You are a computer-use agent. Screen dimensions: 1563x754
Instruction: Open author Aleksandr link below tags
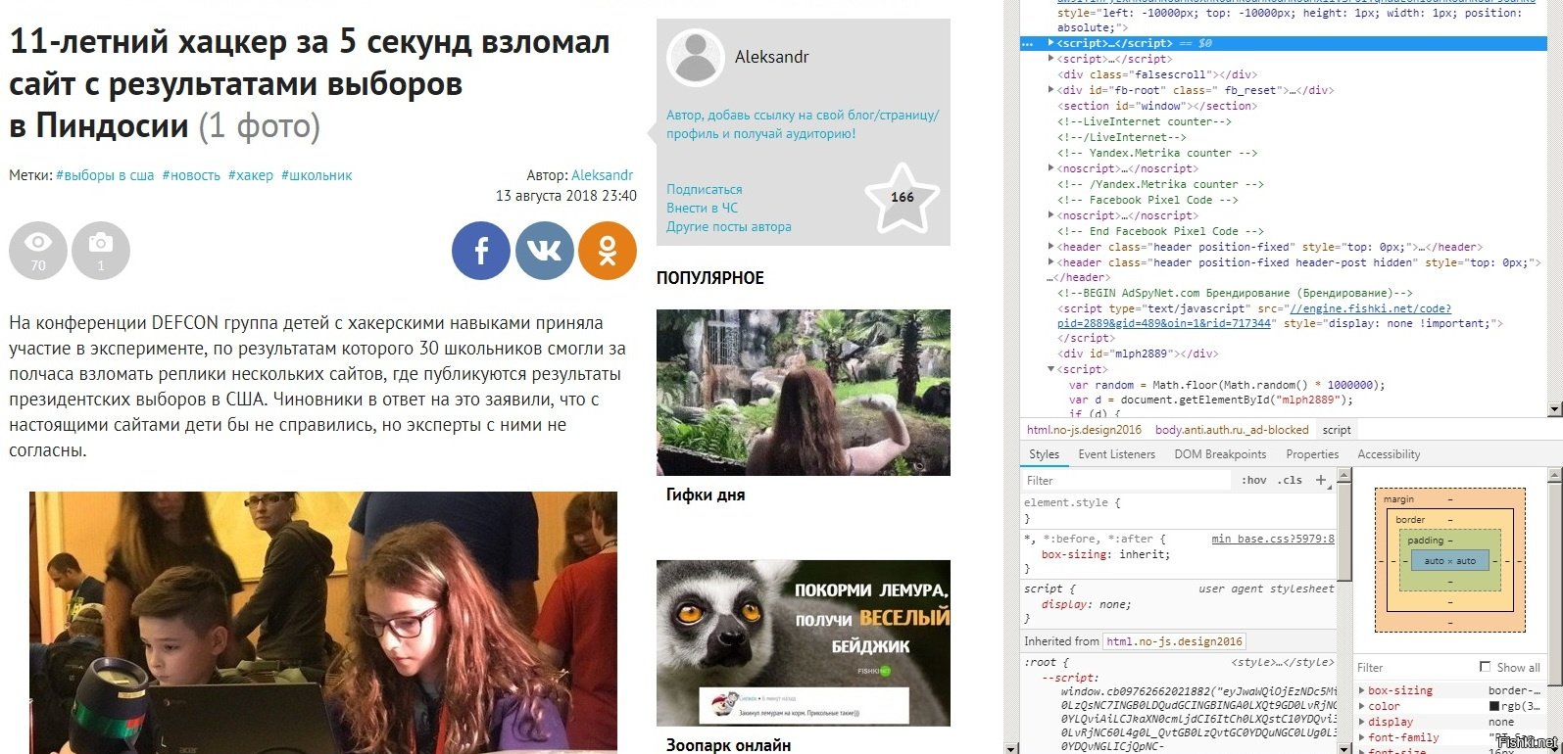pyautogui.click(x=603, y=175)
